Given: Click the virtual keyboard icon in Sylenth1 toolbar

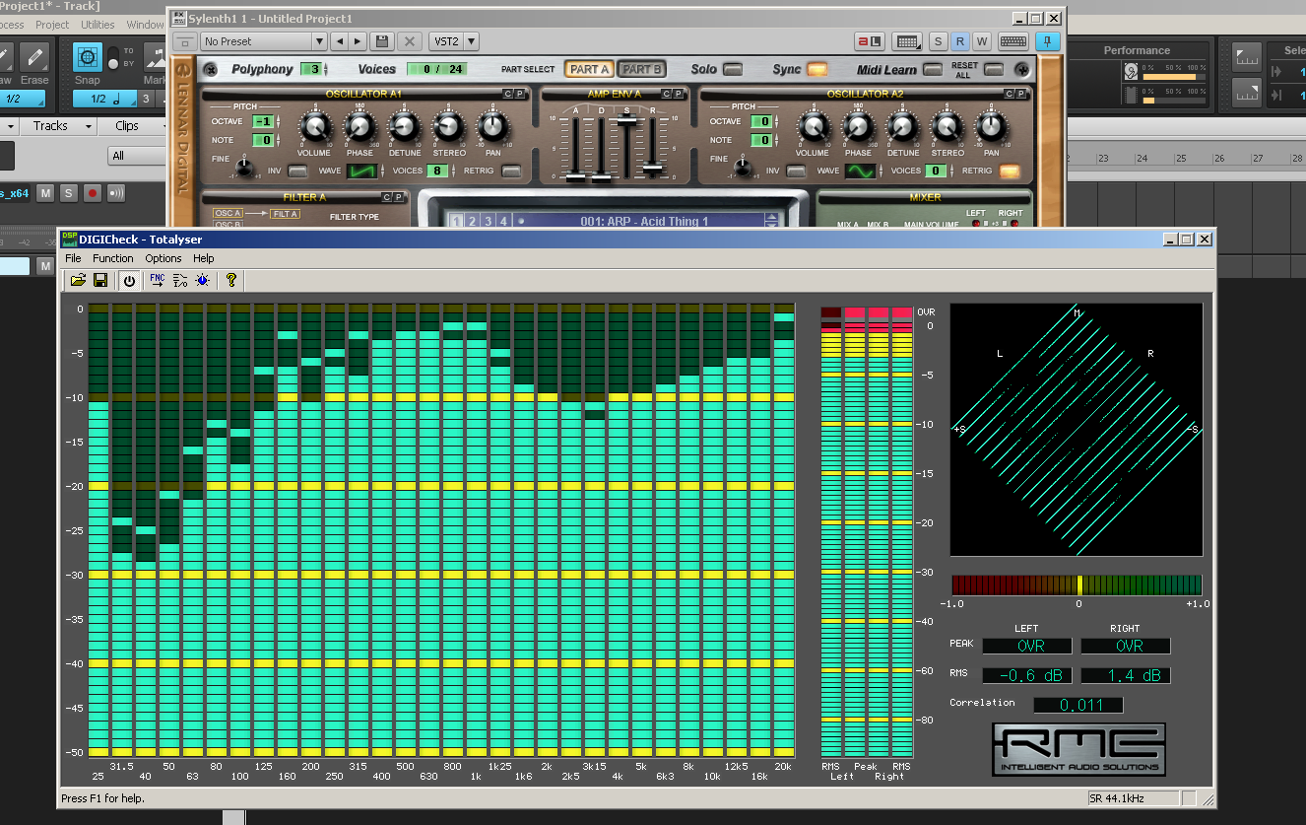Looking at the screenshot, I should coord(1013,41).
